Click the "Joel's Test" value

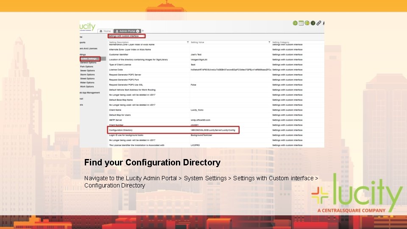tap(196, 55)
